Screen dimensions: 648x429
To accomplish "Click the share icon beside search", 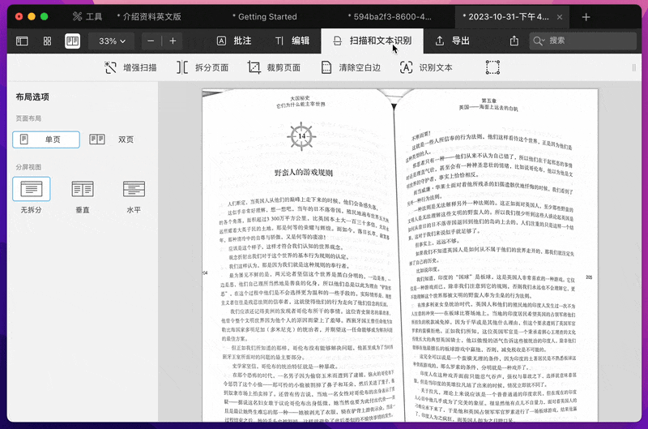I will [514, 41].
